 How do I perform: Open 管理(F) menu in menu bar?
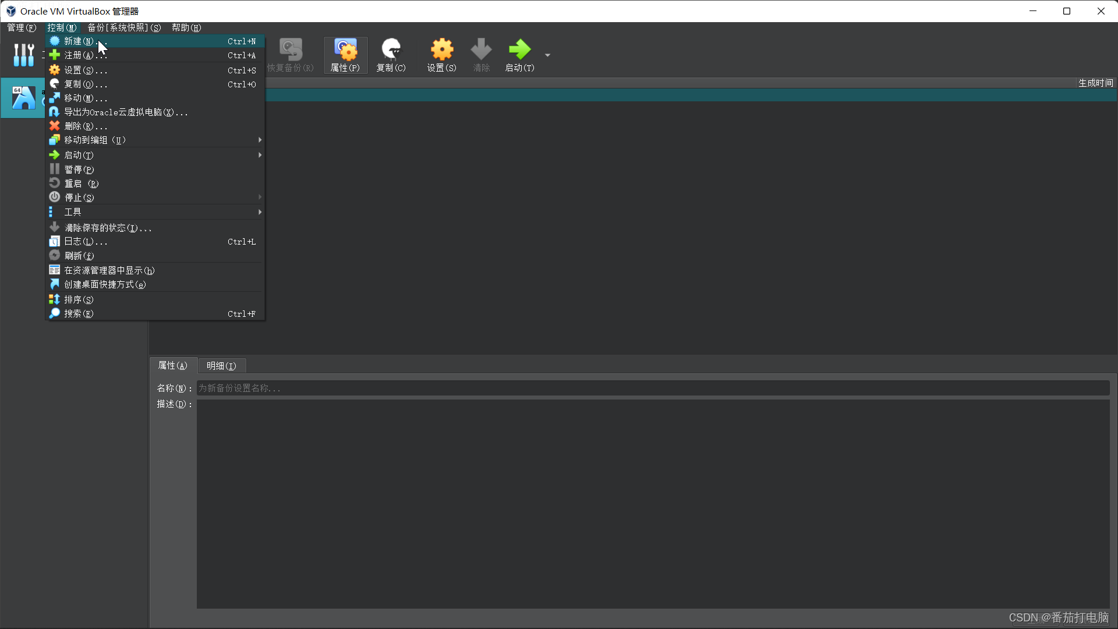[x=22, y=27]
